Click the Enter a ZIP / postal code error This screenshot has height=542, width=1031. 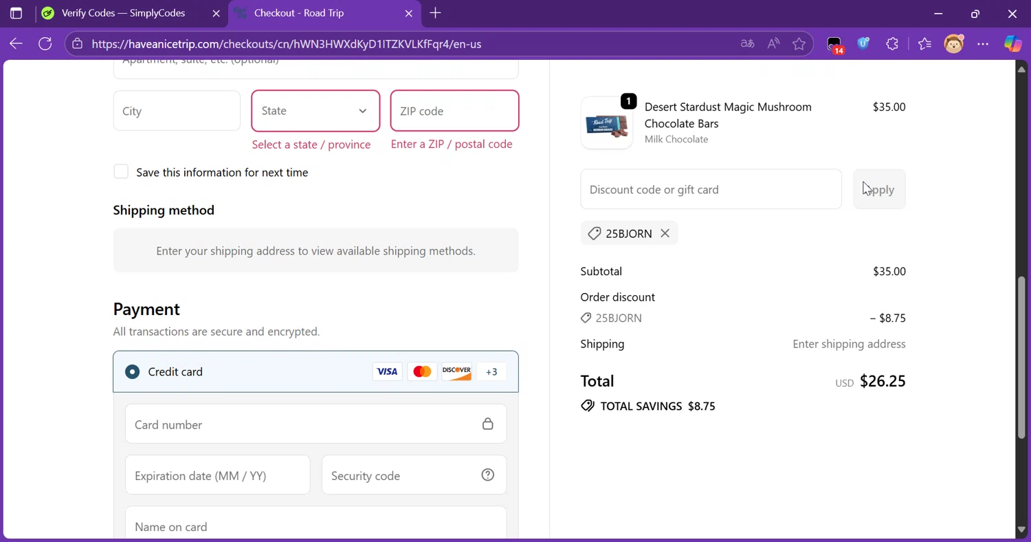point(452,144)
